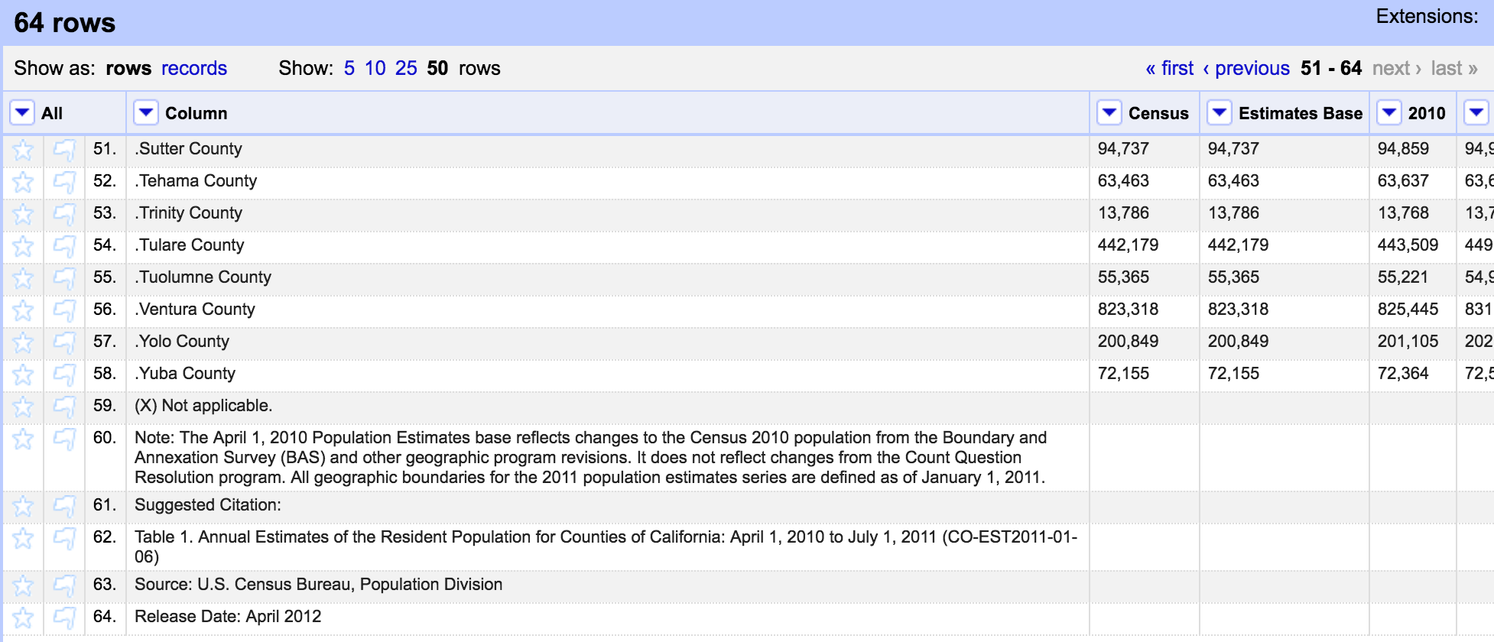Expand the Census column dropdown
Viewport: 1494px width, 642px height.
(x=1109, y=113)
